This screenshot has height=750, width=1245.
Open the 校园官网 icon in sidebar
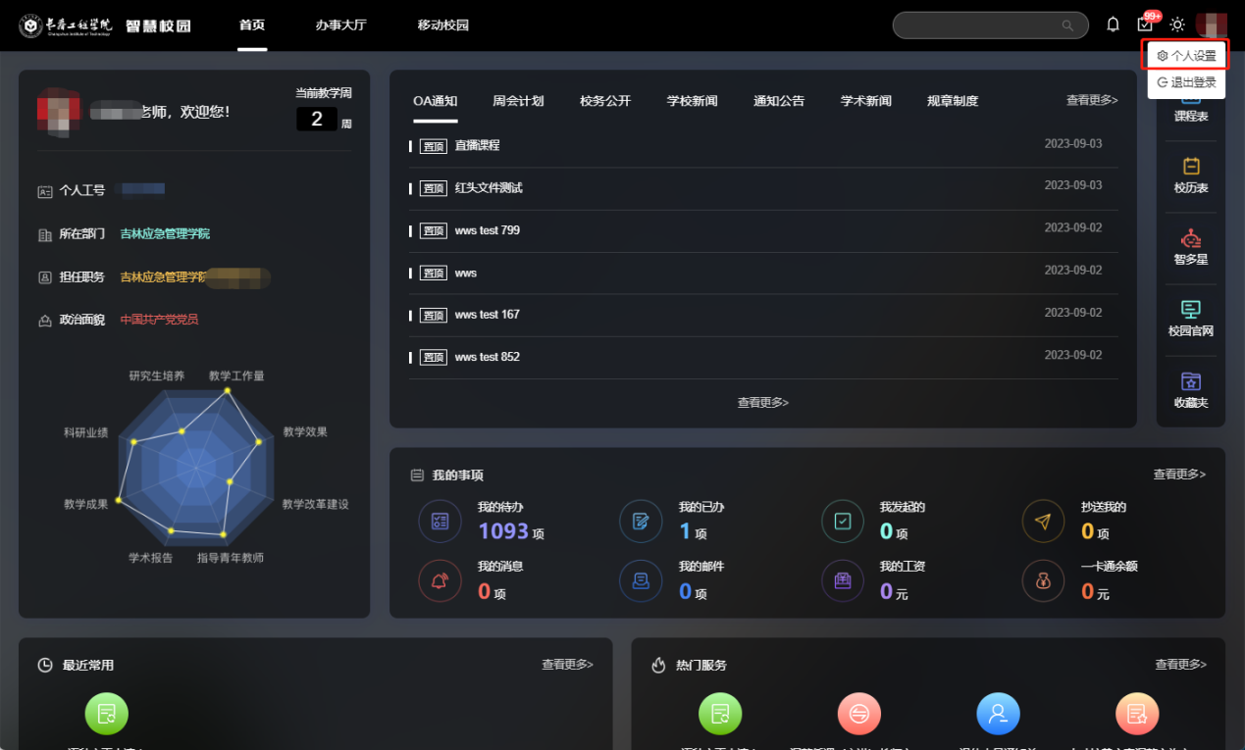1191,310
